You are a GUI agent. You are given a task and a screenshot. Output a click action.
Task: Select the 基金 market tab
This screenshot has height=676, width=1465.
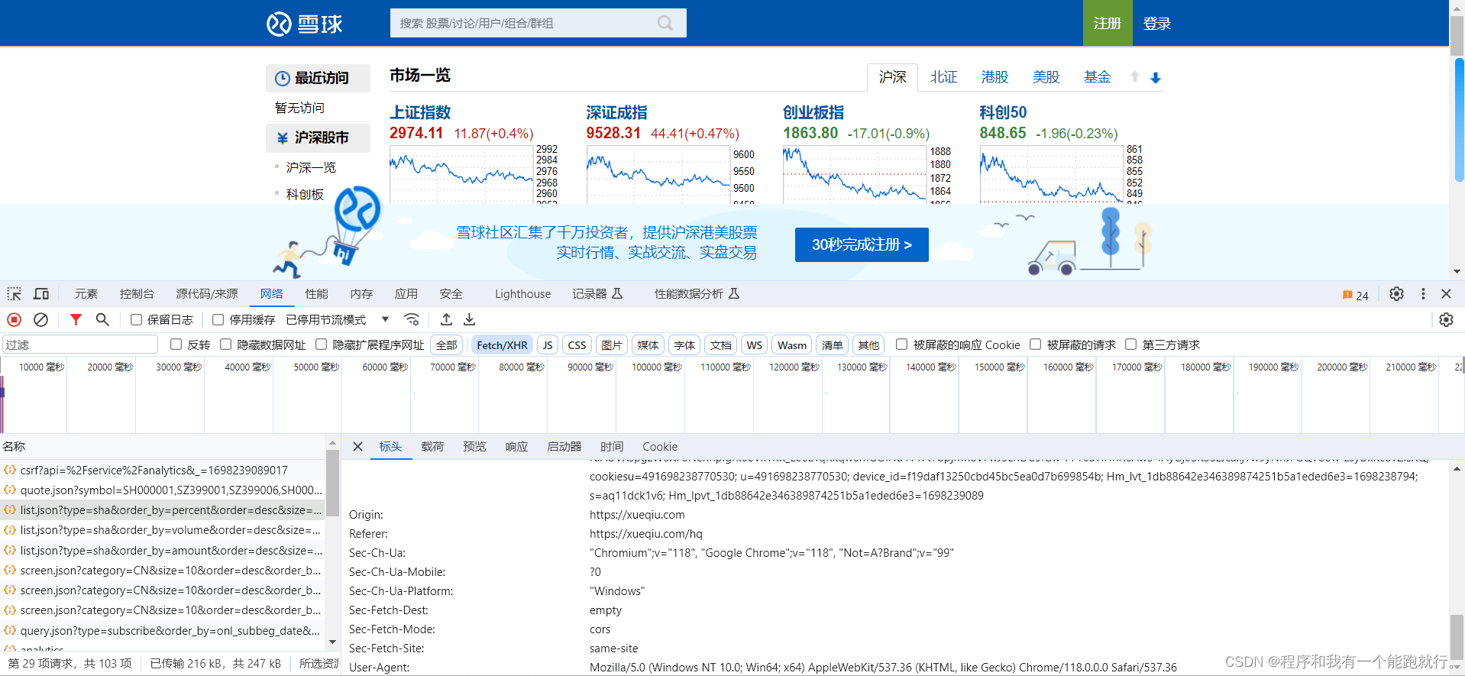coord(1097,77)
